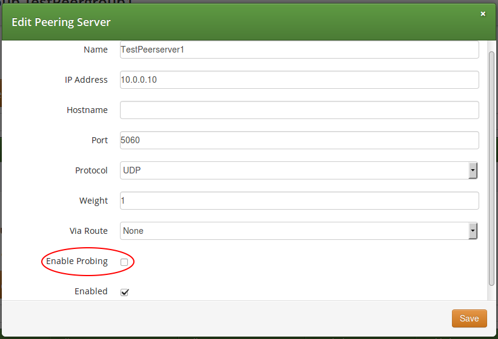The height and width of the screenshot is (339, 498).
Task: Click the Name input field
Action: [299, 50]
